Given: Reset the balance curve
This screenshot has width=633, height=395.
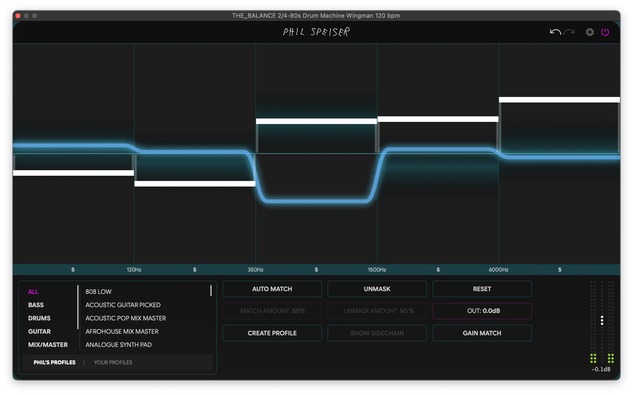Looking at the screenshot, I should 482,289.
